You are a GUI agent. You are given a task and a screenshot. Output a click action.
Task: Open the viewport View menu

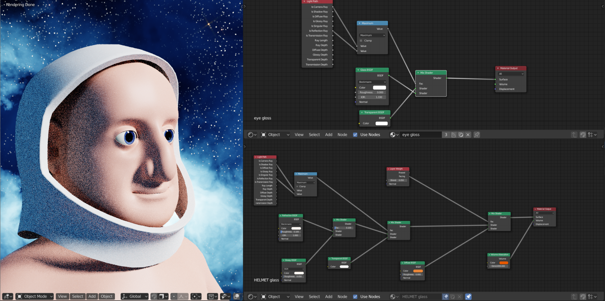coord(62,296)
